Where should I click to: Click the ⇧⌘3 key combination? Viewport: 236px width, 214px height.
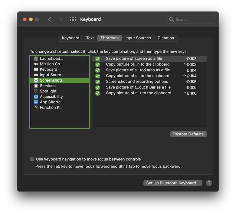coord(191,59)
